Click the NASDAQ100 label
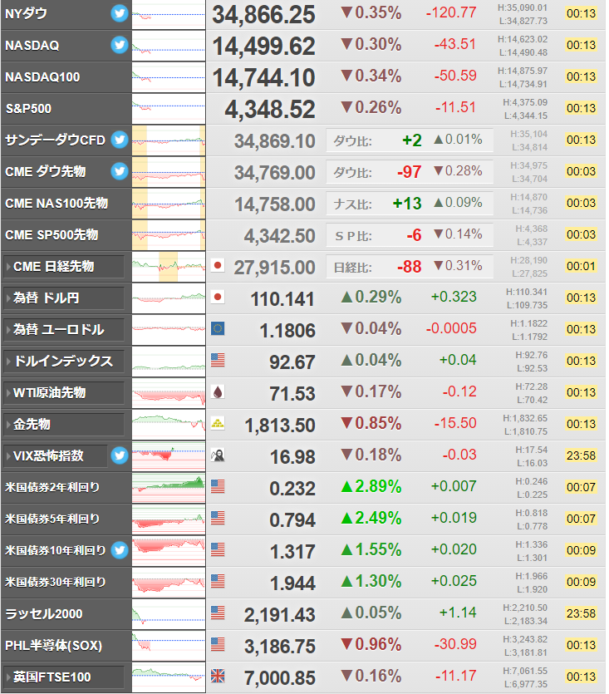 click(42, 77)
